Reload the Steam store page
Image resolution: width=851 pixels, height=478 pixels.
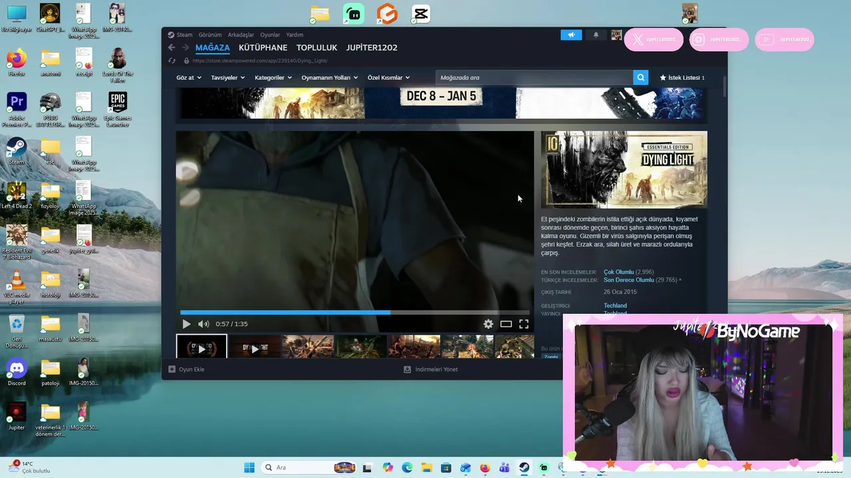coord(172,60)
